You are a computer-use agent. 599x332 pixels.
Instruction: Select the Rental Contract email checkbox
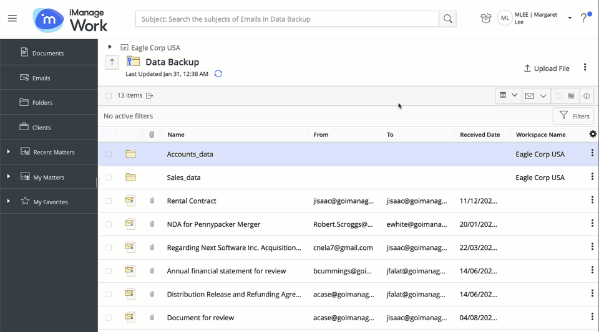(x=109, y=201)
